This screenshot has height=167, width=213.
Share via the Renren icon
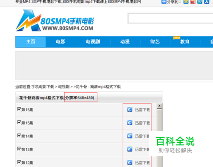pos(207,2)
